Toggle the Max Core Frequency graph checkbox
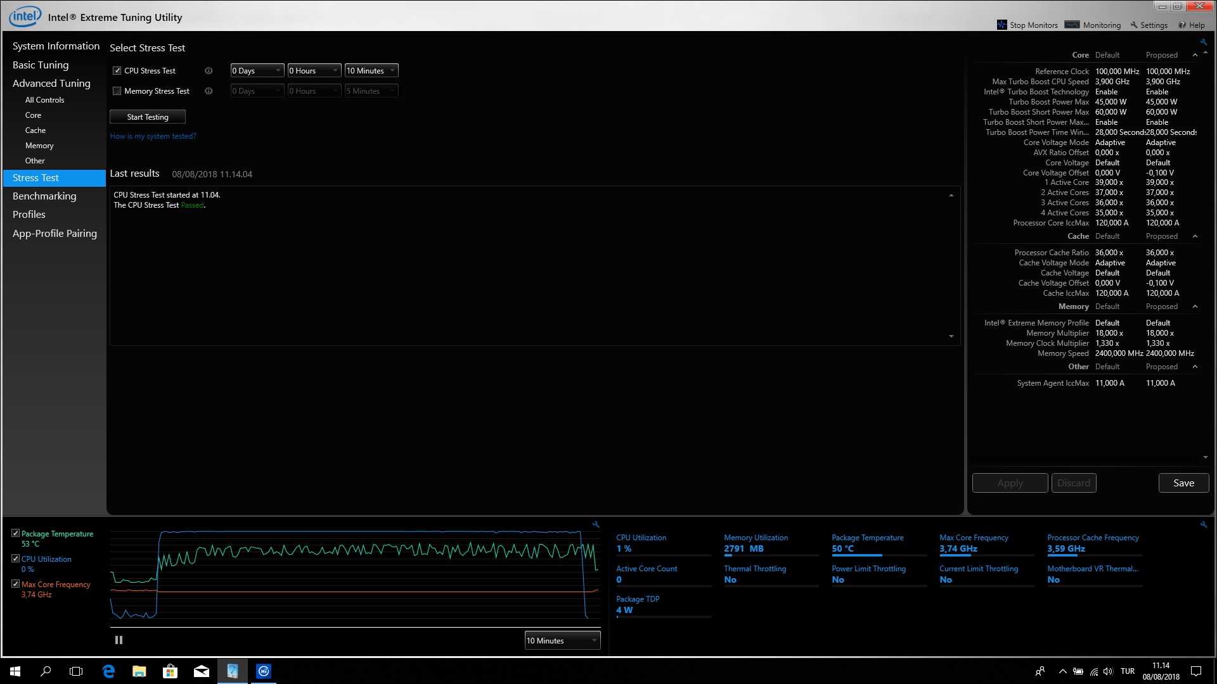 click(x=16, y=584)
